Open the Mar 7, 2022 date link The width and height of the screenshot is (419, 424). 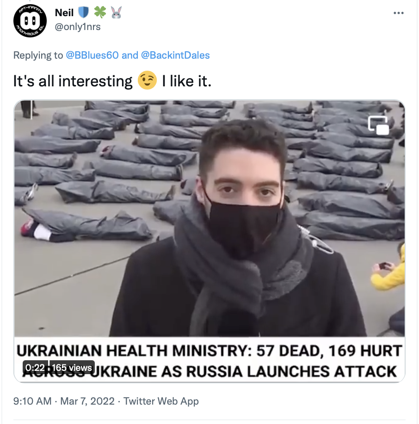(x=87, y=401)
